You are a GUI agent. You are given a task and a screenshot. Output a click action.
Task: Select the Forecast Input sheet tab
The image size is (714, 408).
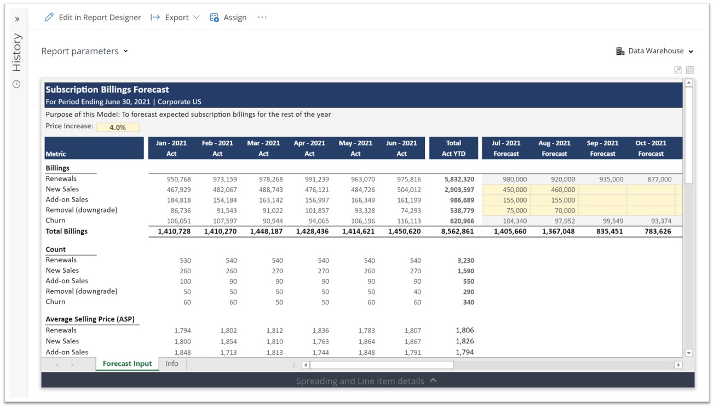point(127,364)
